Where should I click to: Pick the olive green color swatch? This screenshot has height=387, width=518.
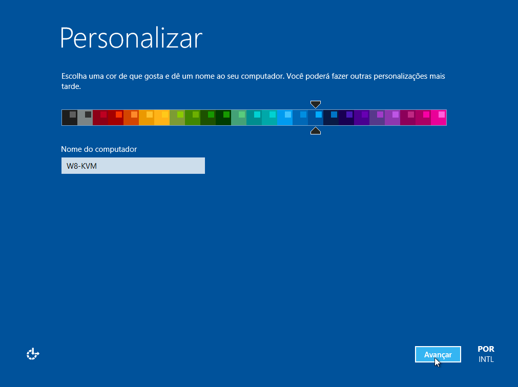point(177,118)
